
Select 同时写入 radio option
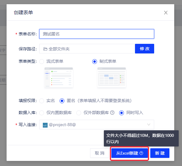[x=122, y=113]
